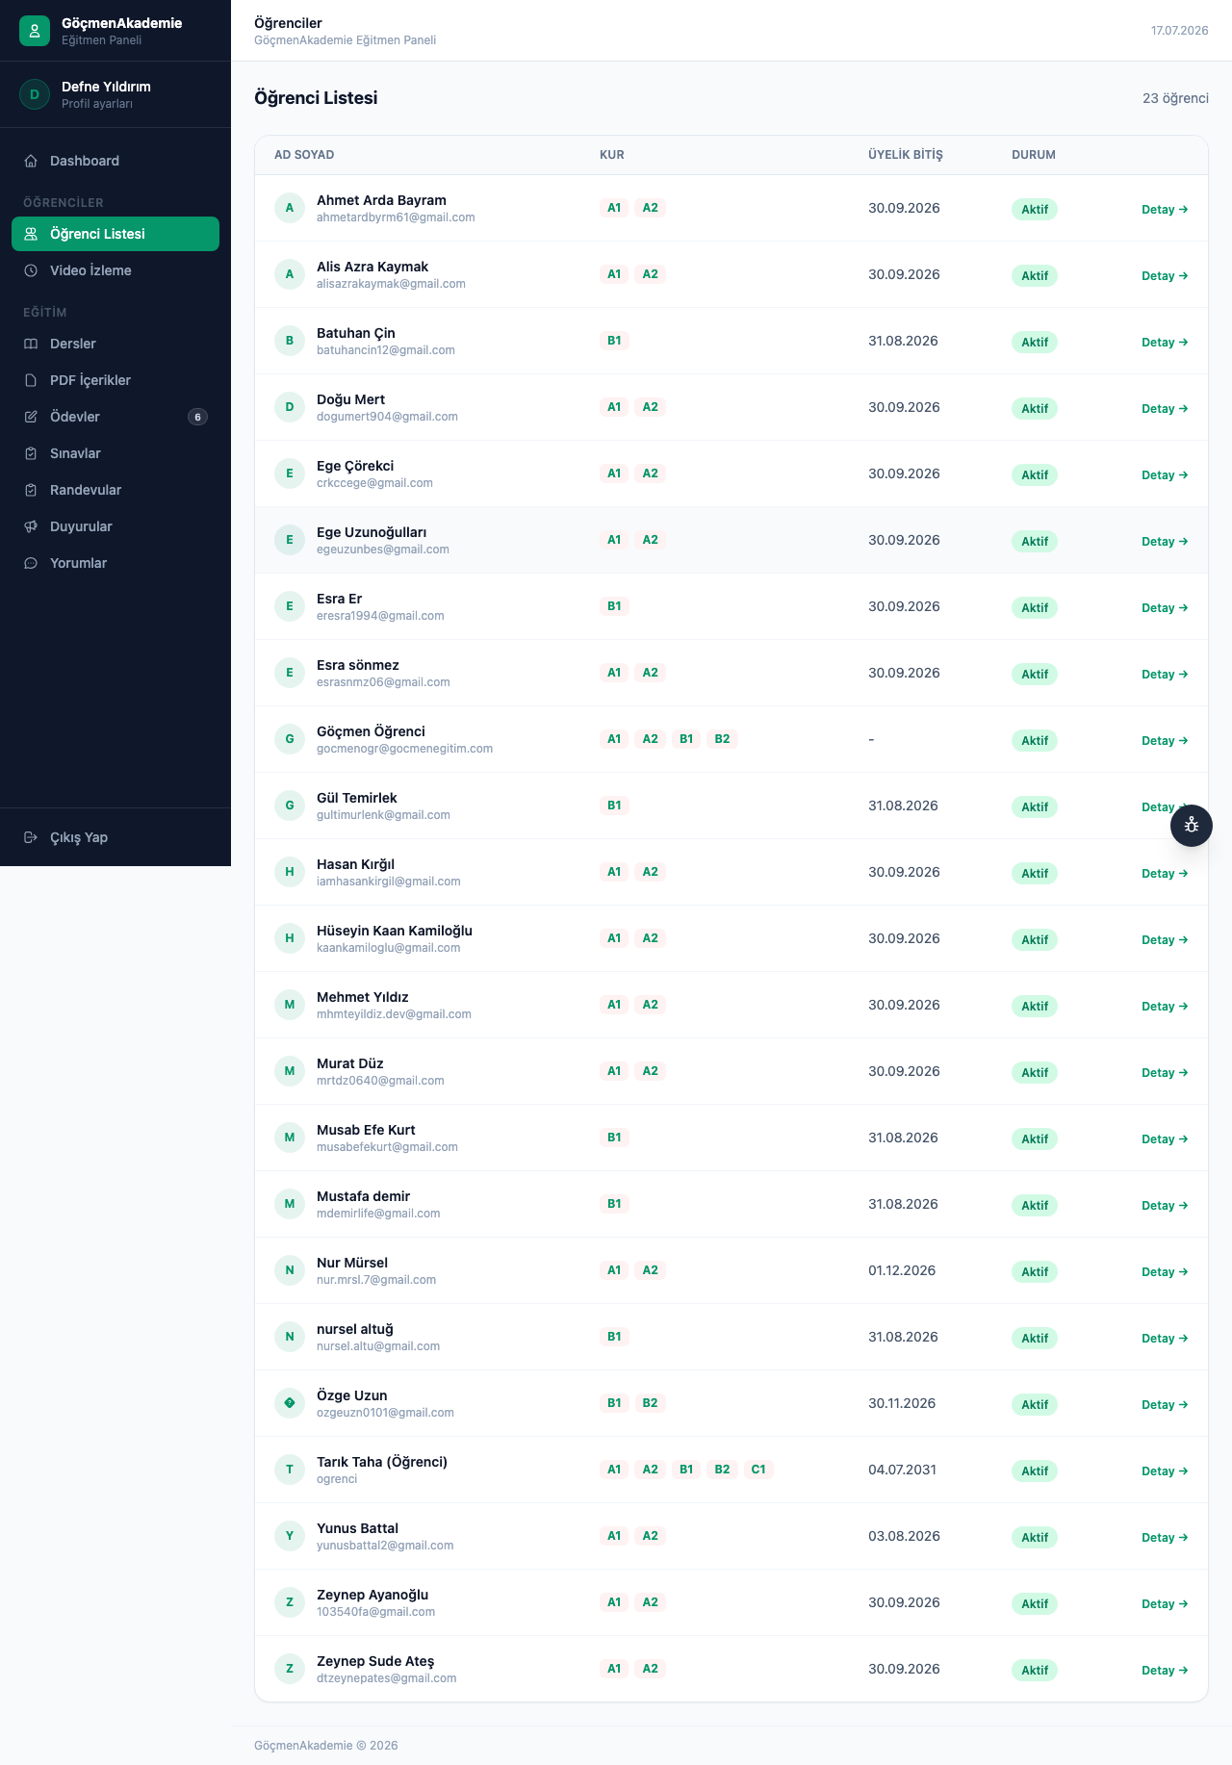Click the avatar of Batuhan Çin

pyautogui.click(x=290, y=341)
